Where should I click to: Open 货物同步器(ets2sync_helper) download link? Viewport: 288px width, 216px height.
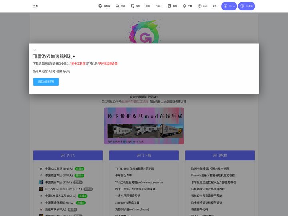(x=132, y=209)
